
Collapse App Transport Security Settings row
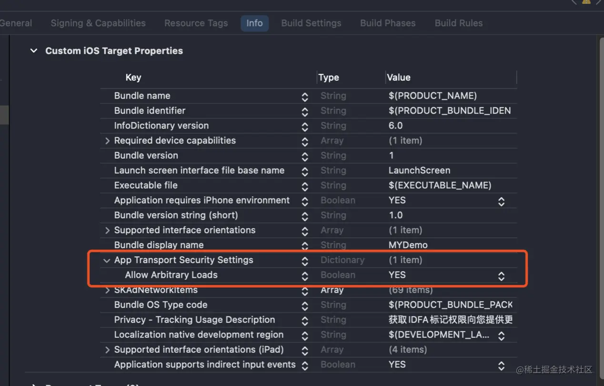pyautogui.click(x=107, y=260)
